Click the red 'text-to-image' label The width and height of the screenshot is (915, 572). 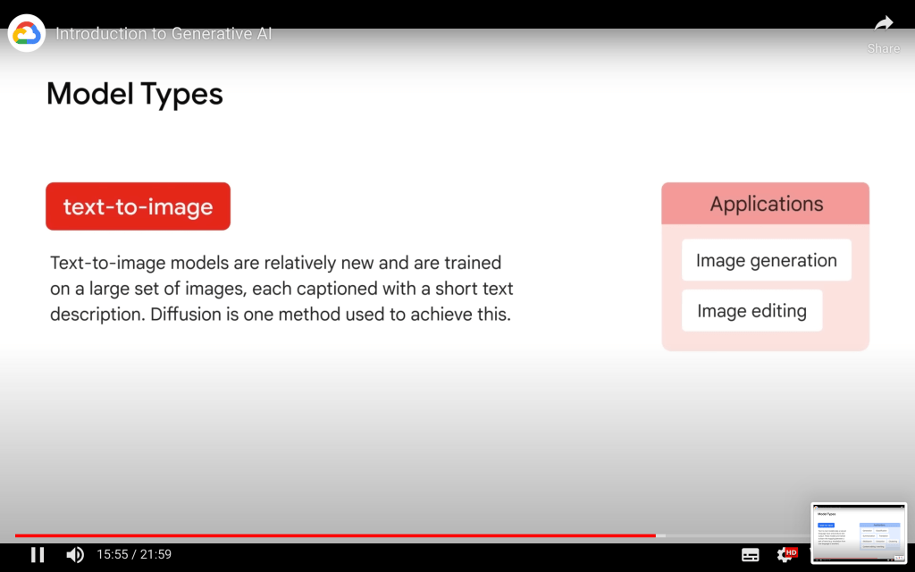pyautogui.click(x=138, y=206)
